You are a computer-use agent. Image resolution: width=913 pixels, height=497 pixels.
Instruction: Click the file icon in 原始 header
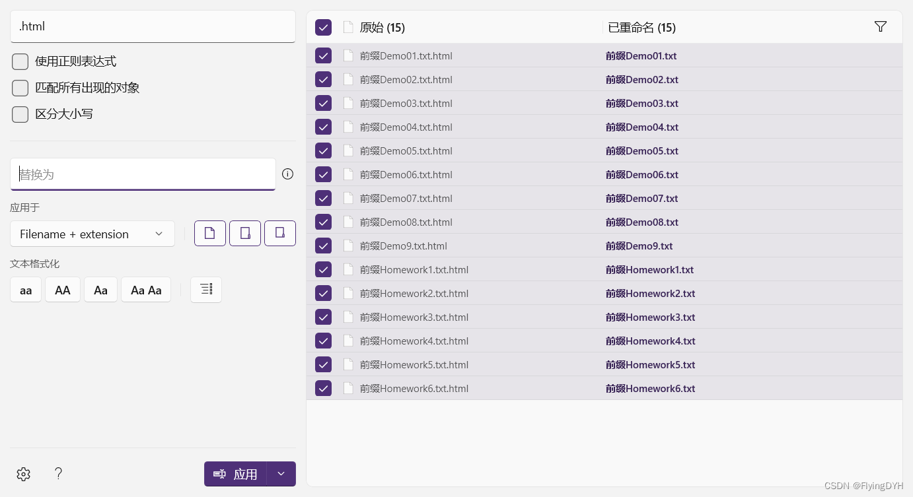point(348,27)
